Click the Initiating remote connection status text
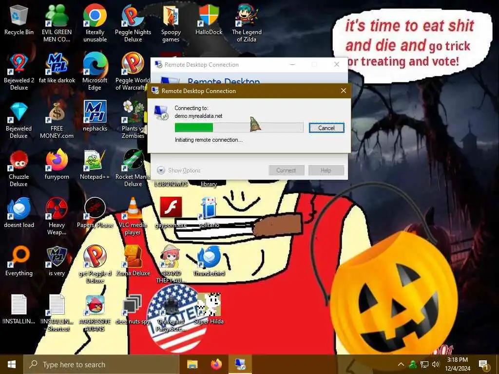 point(209,140)
